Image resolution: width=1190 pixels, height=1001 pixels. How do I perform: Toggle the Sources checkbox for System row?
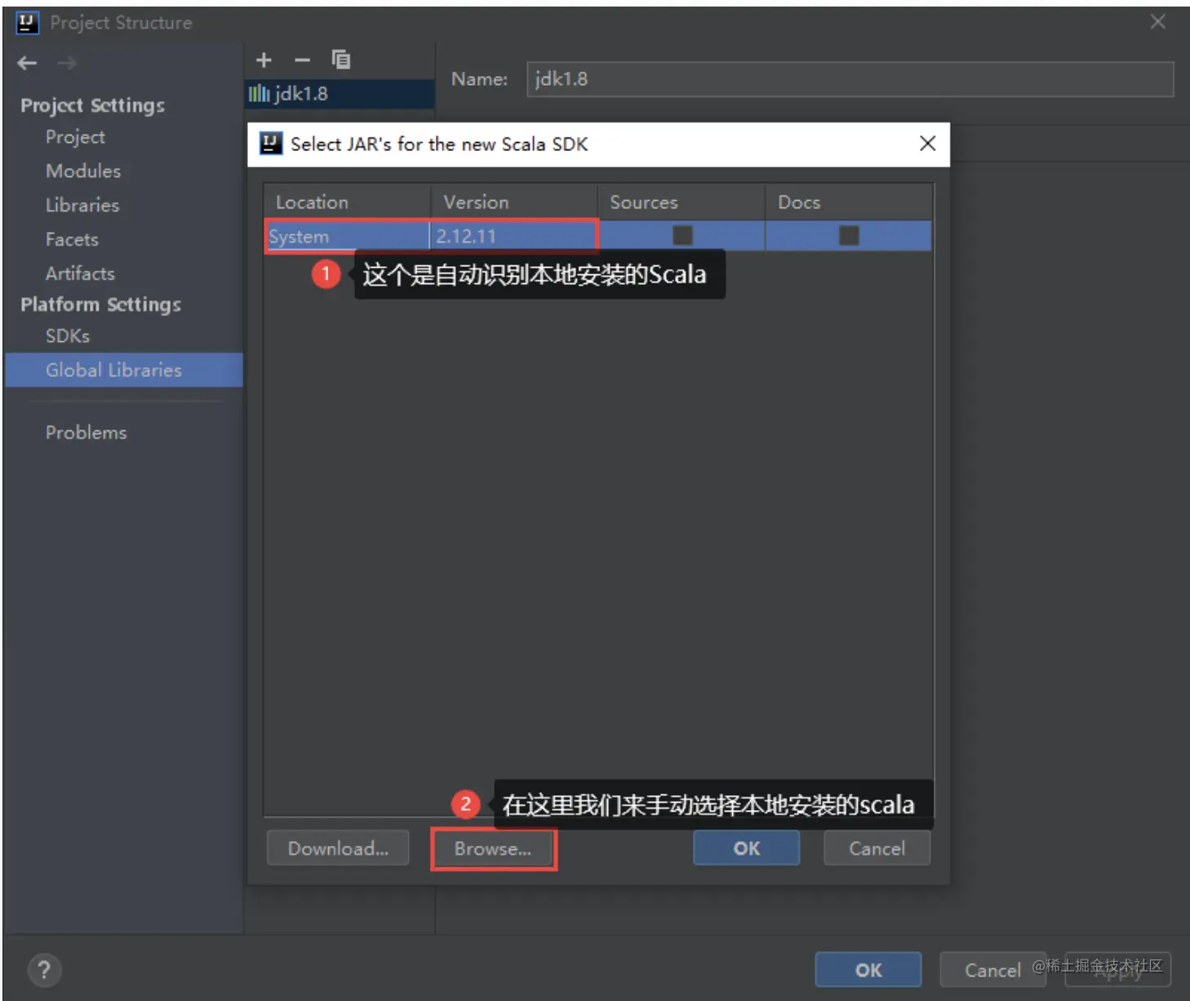coord(682,235)
